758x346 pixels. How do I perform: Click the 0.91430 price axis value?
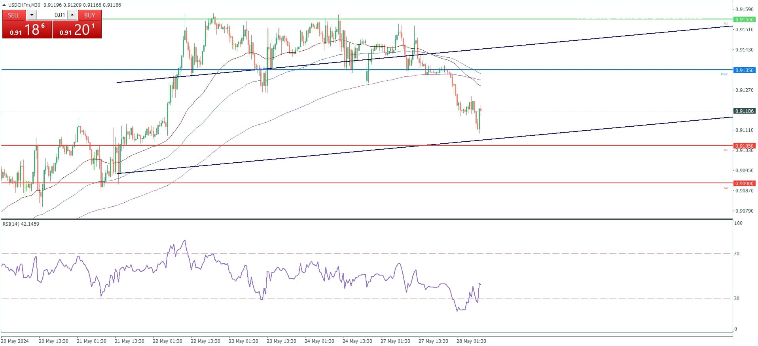(x=744, y=50)
